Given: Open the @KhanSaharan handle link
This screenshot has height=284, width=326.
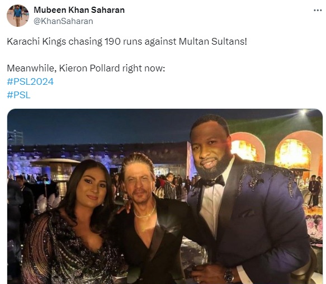Looking at the screenshot, I should pos(63,21).
